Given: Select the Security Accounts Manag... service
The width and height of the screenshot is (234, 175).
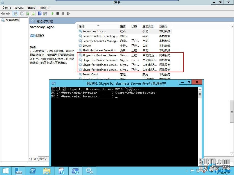Looking at the screenshot, I should click(124, 41).
